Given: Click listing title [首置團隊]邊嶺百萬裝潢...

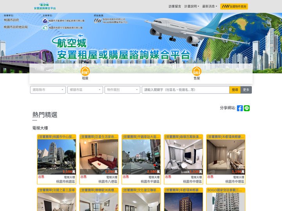Looking at the screenshot, I should 183,137.
